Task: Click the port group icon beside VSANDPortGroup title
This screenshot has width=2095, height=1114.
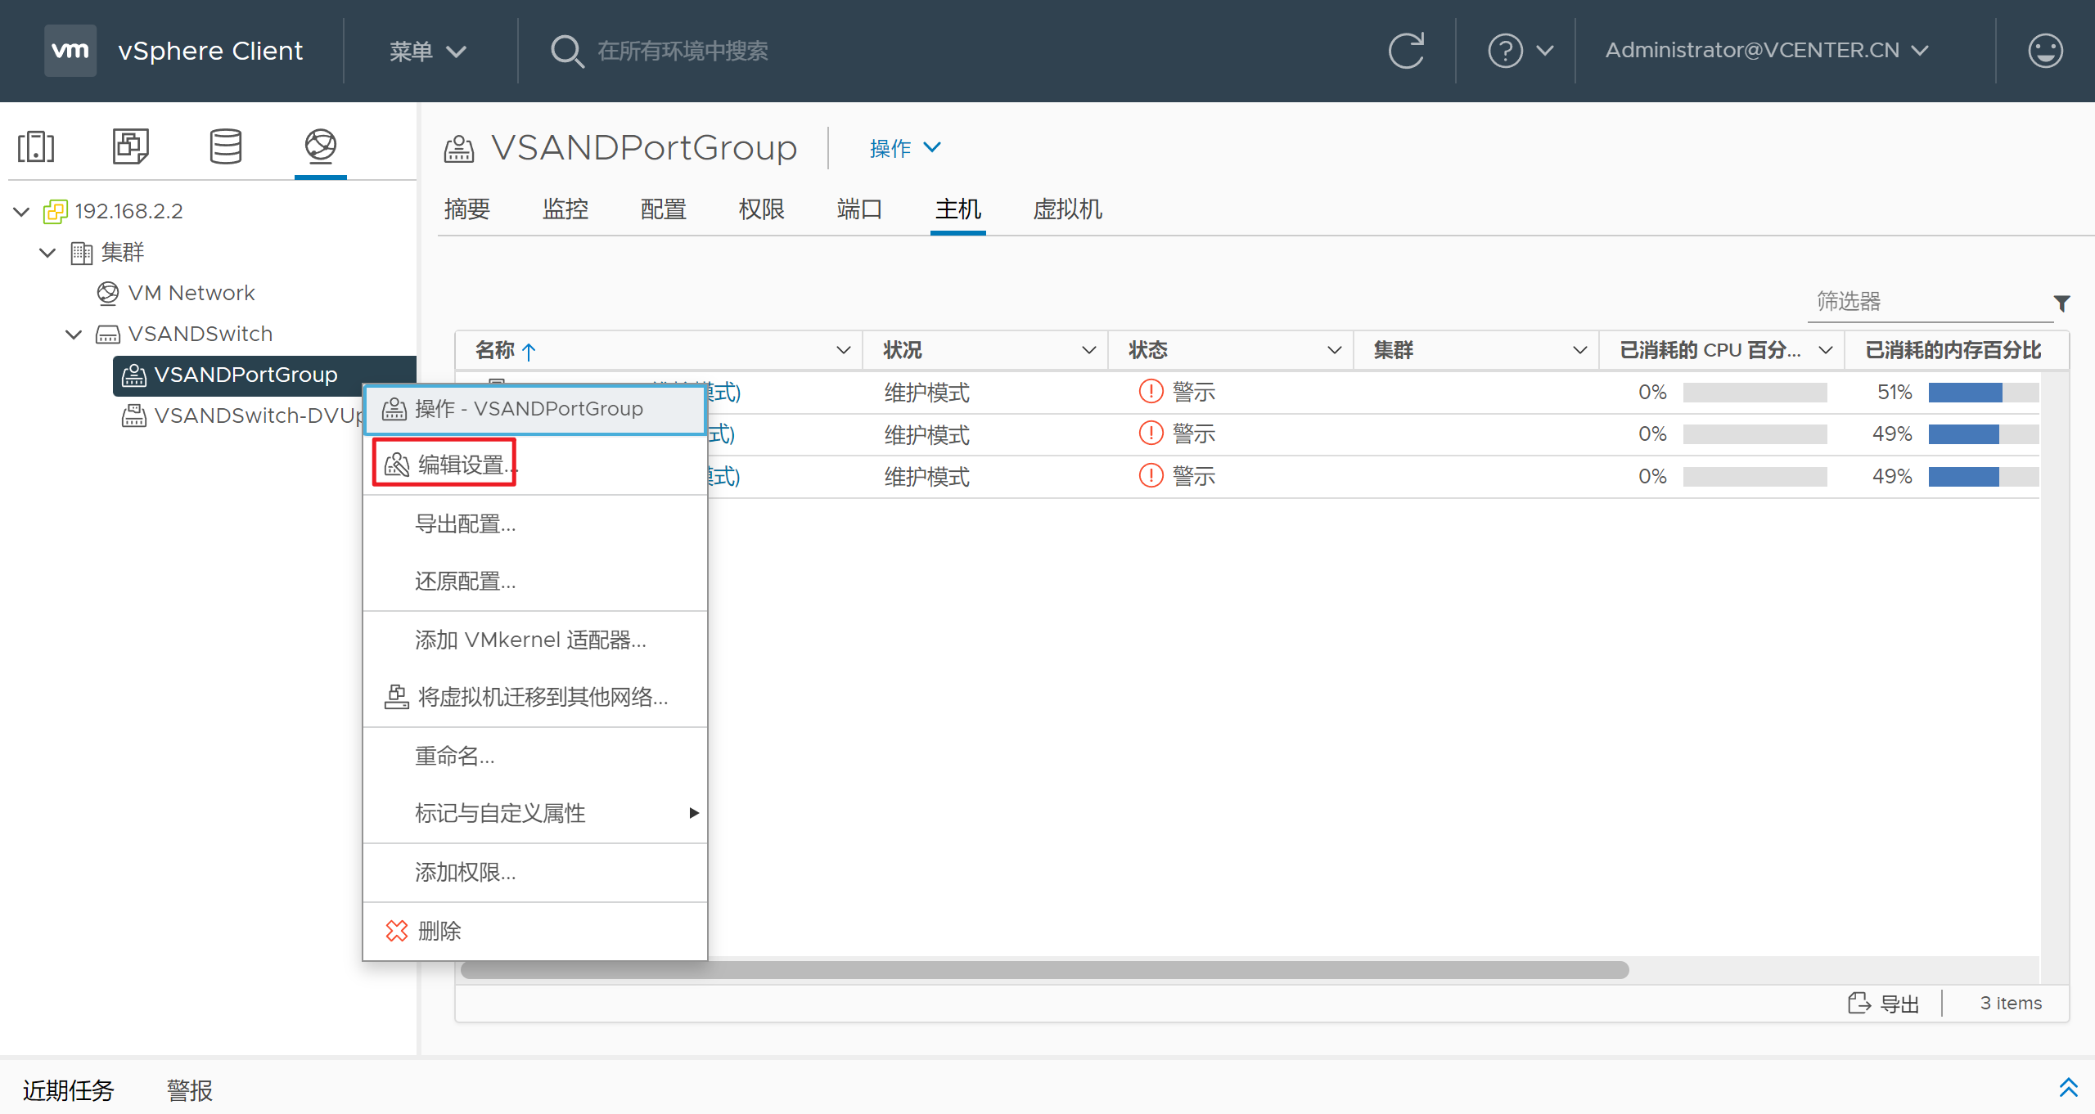Action: [459, 149]
